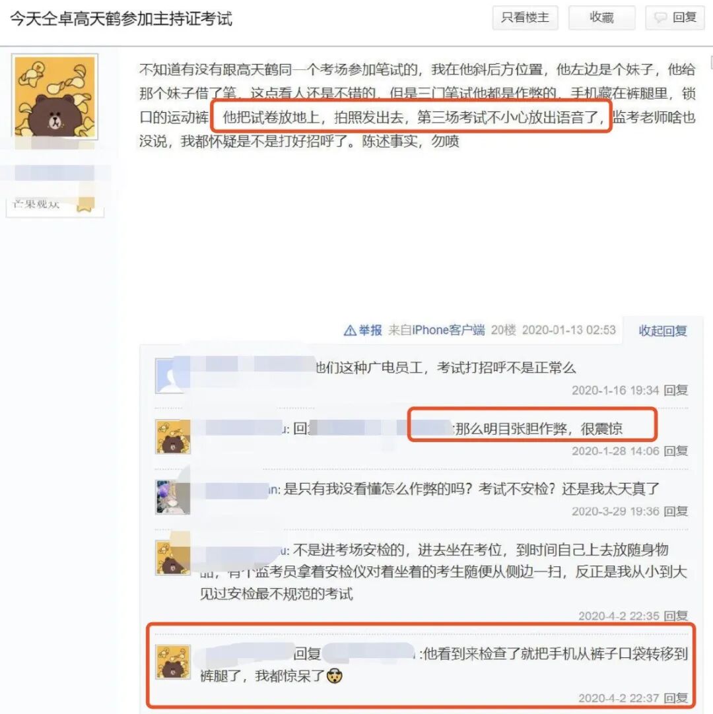Viewport: 713px width, 714px height.
Task: Click the speech bubble icon beside 回复
Action: 660,18
